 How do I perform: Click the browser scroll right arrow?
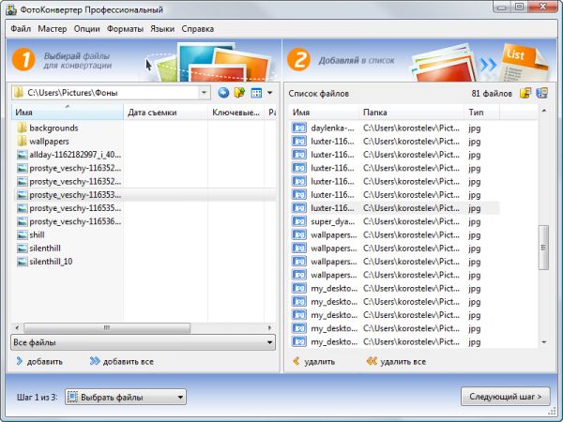269,327
